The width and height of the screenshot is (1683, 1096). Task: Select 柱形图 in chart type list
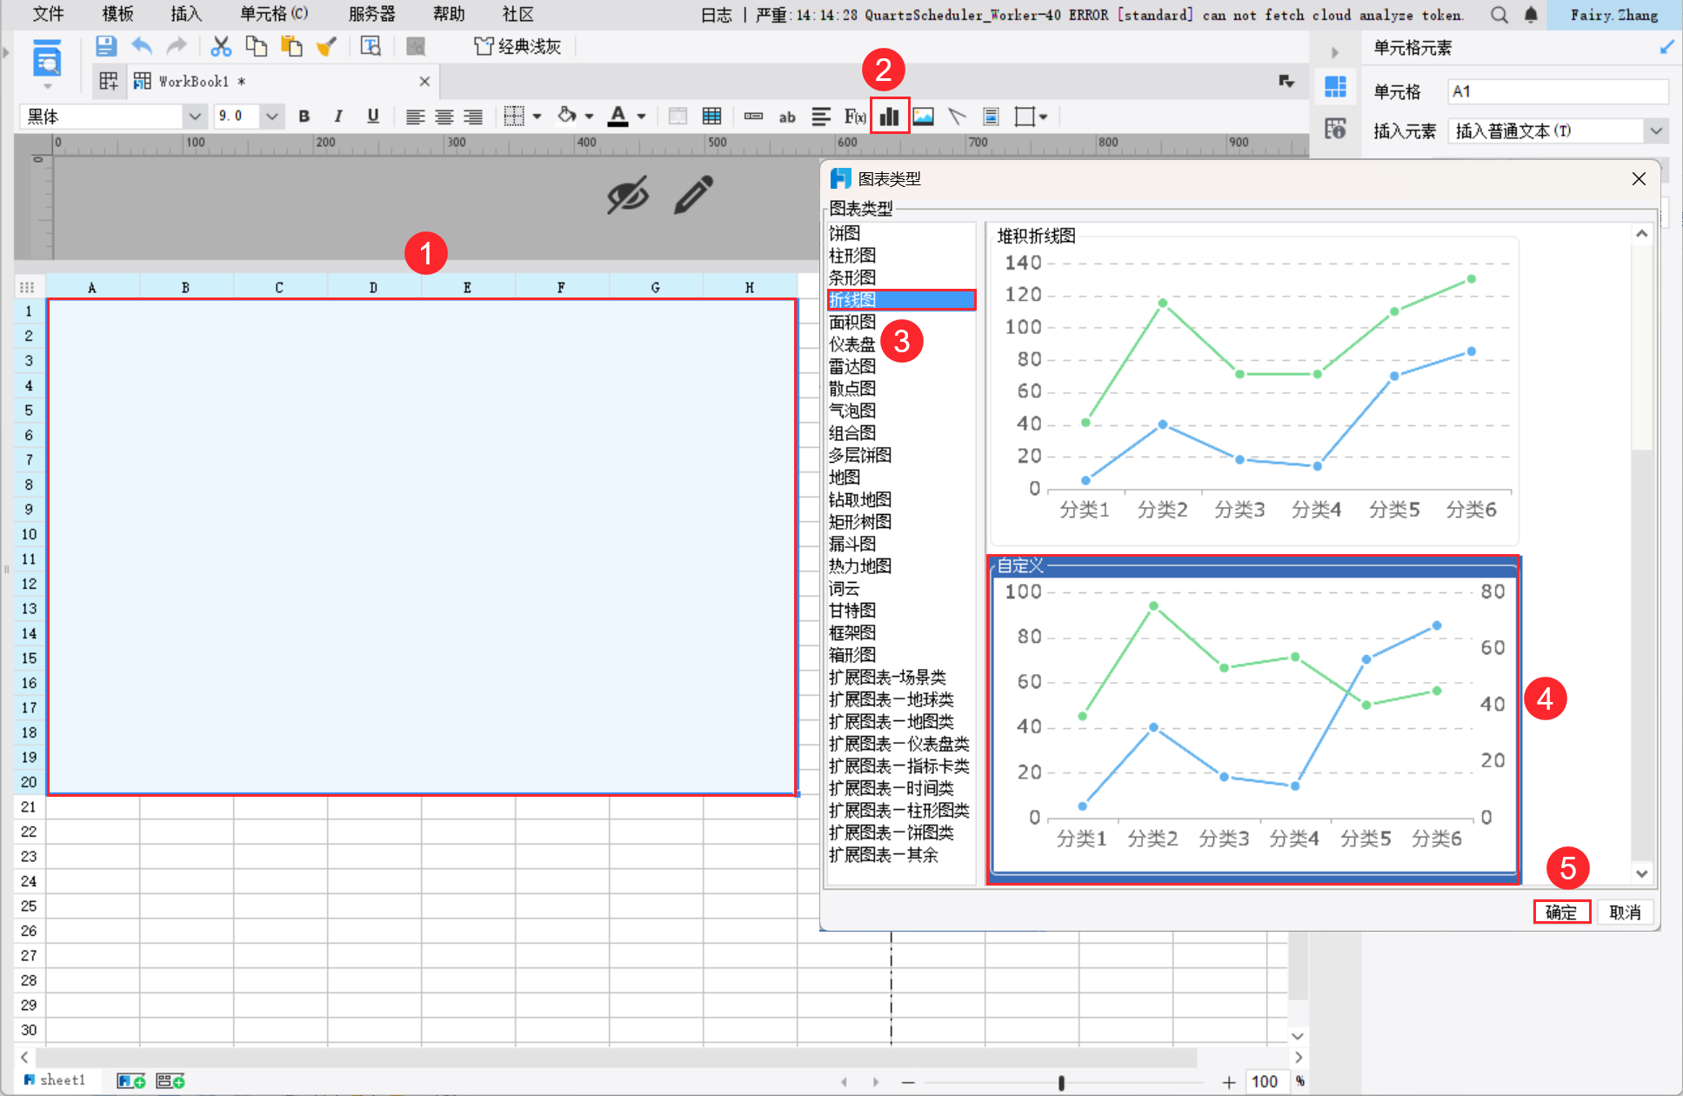pyautogui.click(x=852, y=255)
